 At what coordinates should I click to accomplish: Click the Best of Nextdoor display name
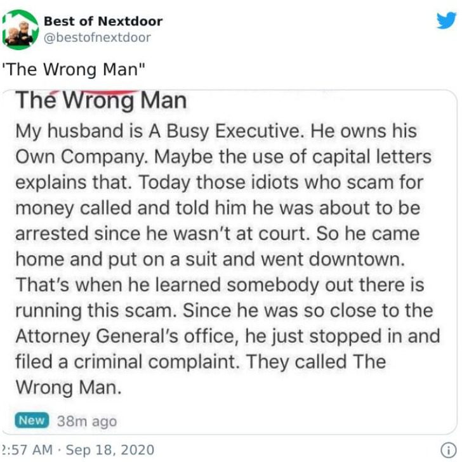103,21
